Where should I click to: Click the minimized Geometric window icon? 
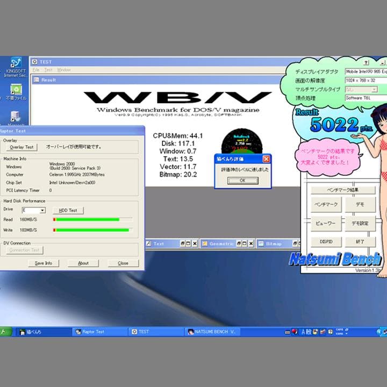[205, 243]
